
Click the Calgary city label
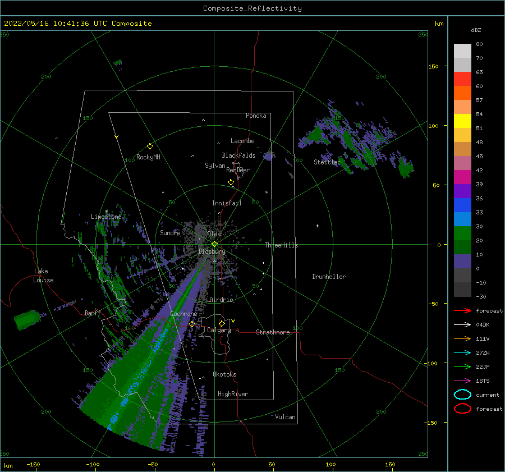(x=219, y=330)
